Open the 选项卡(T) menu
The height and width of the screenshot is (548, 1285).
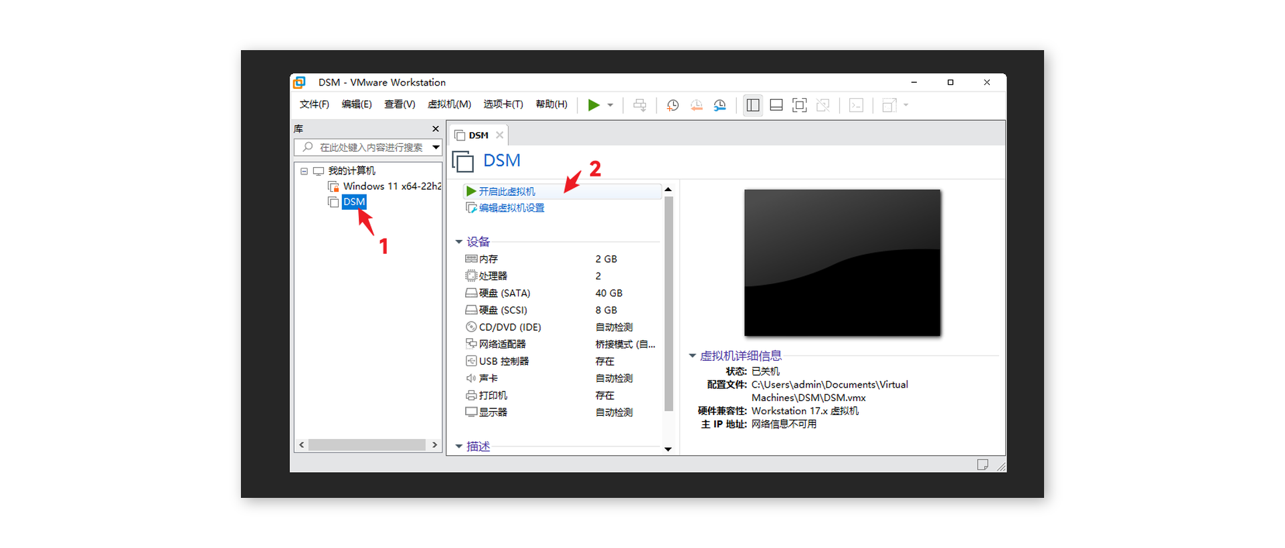(503, 104)
